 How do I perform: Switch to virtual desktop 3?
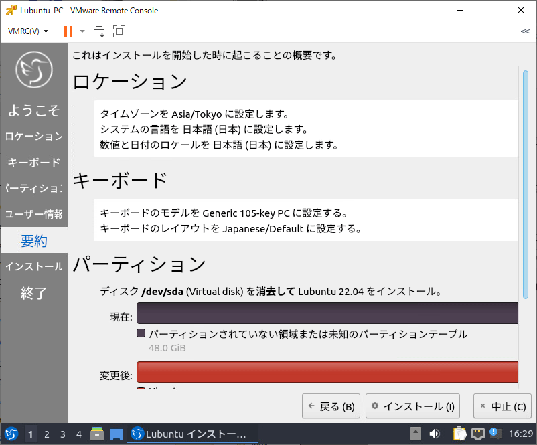coord(63,434)
